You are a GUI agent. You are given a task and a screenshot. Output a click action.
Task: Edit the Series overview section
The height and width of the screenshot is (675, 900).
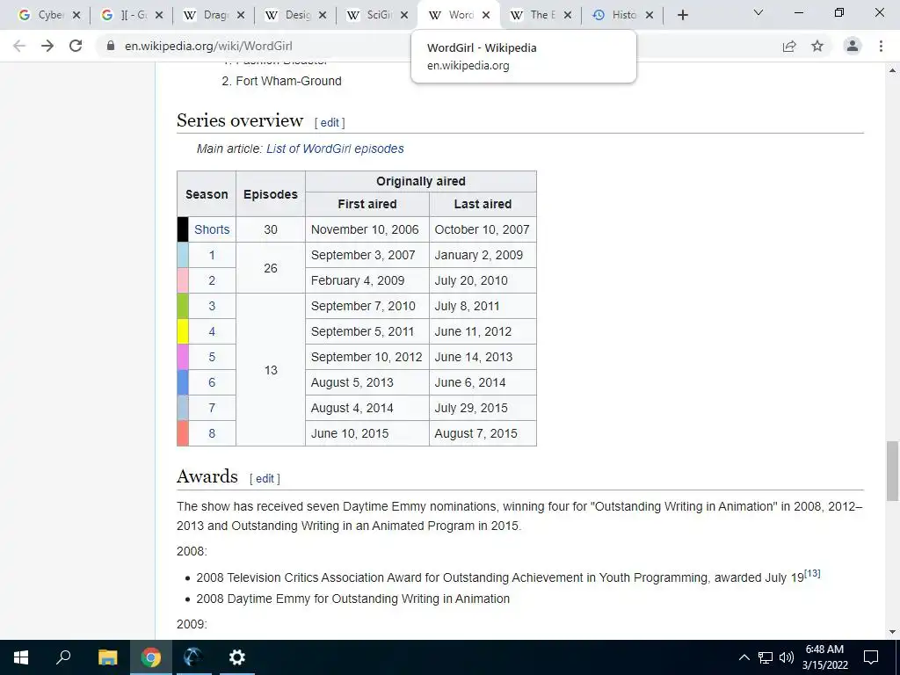pos(330,122)
